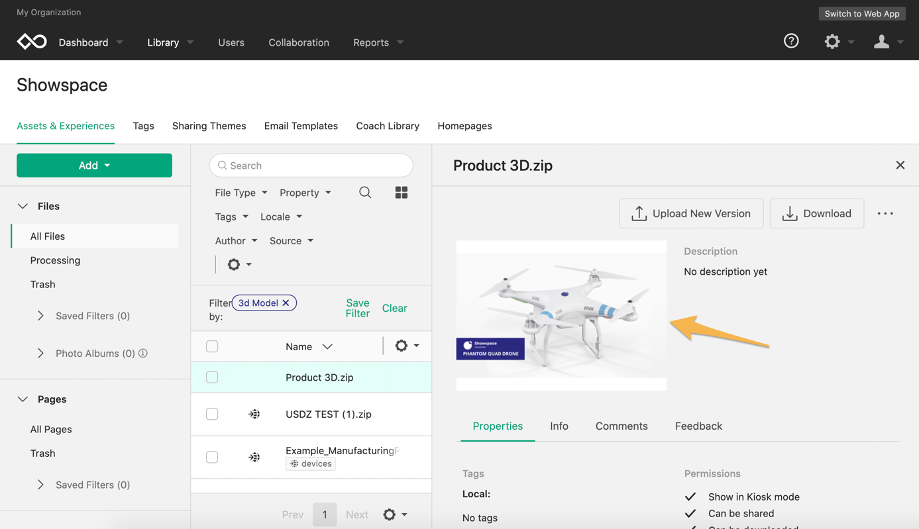Open the Source filter dropdown
Viewport: 919px width, 529px height.
(292, 240)
